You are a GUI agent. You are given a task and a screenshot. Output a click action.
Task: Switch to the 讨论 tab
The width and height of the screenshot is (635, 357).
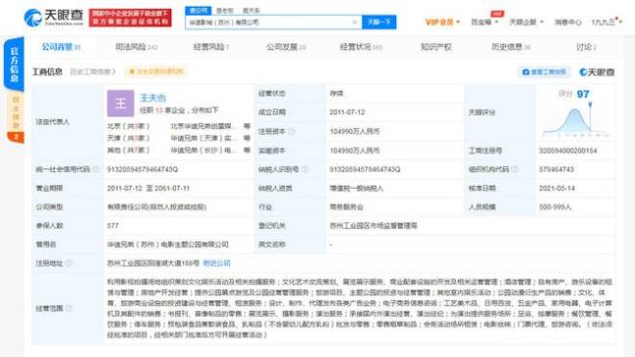(x=586, y=47)
